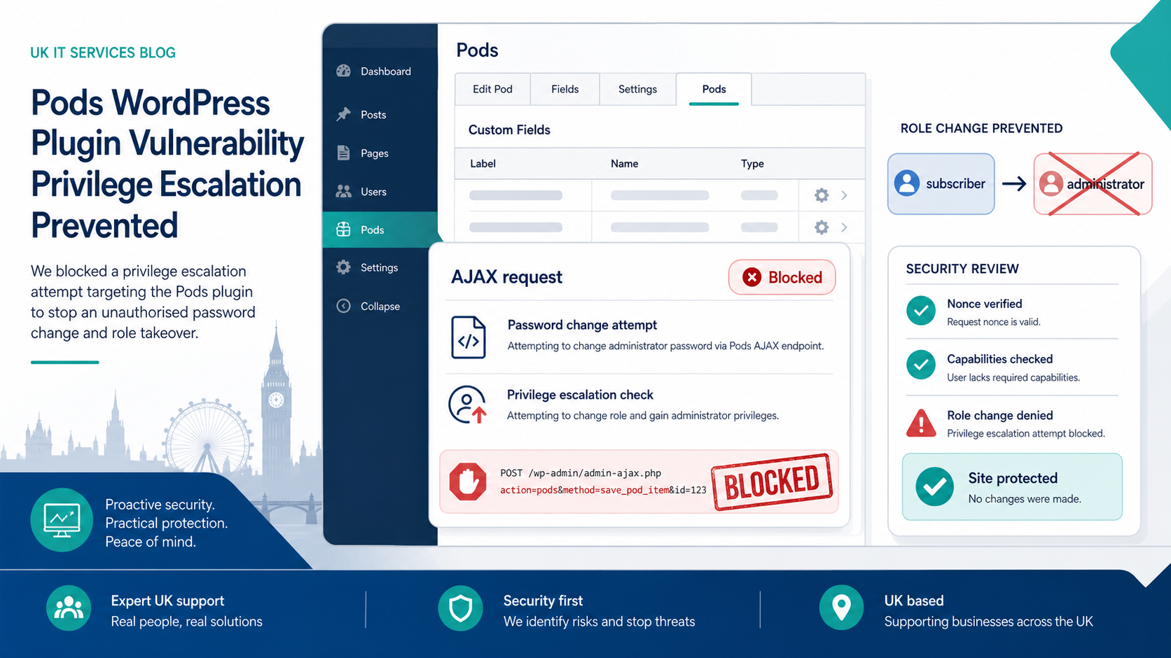Click the Site protected status card

(1012, 486)
